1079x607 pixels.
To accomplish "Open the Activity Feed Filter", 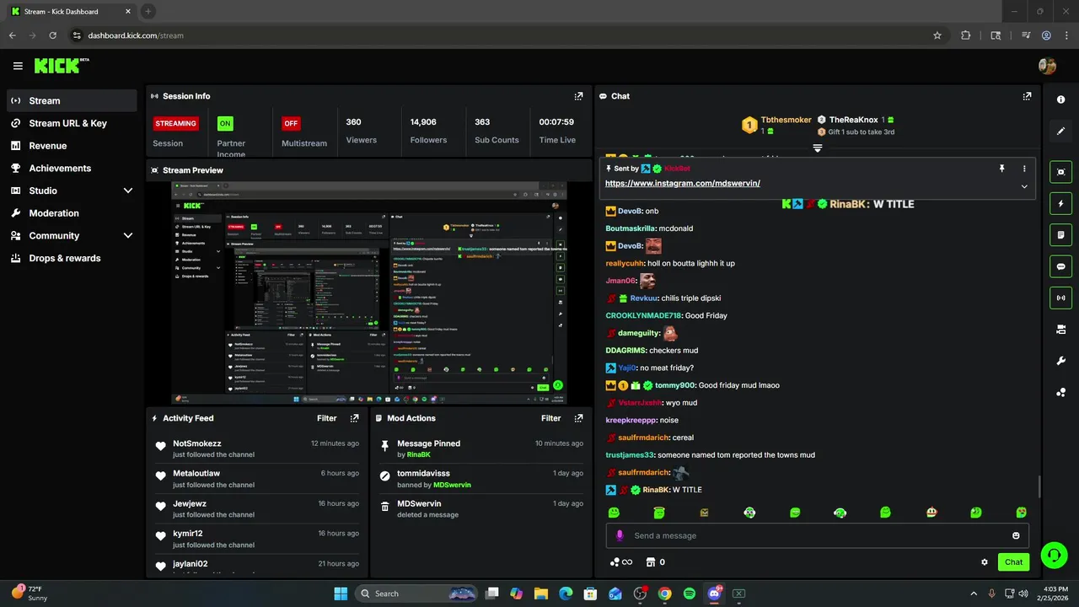I will click(327, 418).
